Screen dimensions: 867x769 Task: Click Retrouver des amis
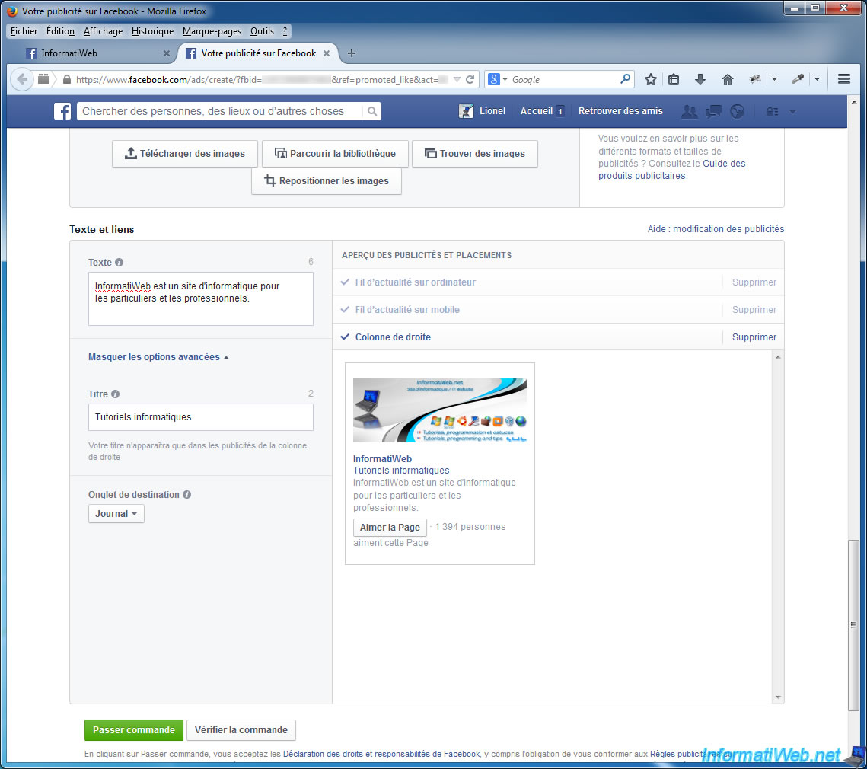click(620, 111)
